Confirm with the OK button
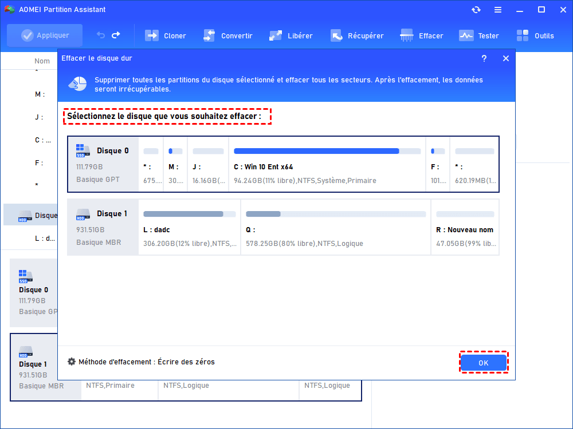 [x=484, y=363]
